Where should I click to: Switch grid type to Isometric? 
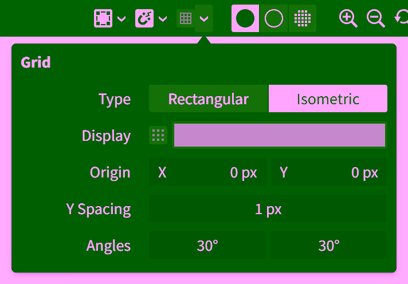coord(328,98)
